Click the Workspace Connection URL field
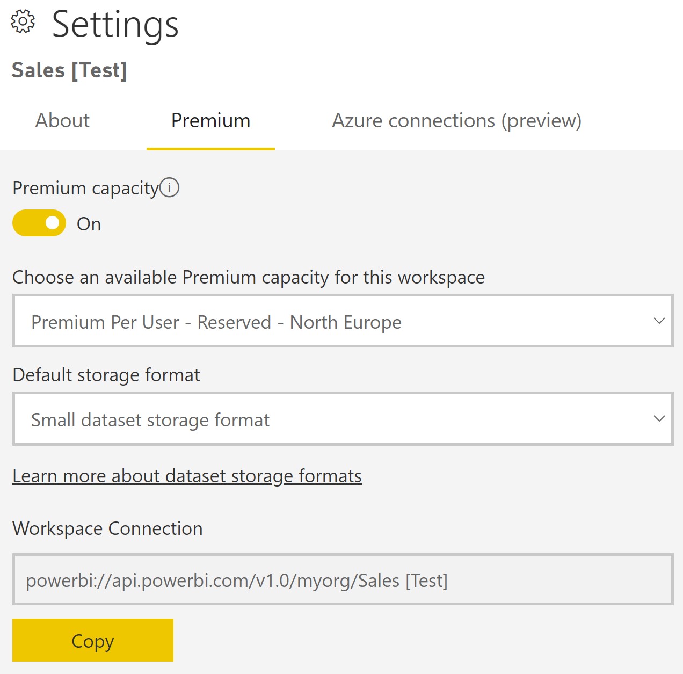Viewport: 683px width, 674px height. 343,579
